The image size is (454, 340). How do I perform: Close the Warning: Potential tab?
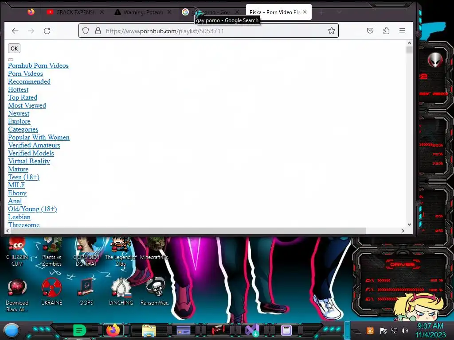tap(169, 12)
